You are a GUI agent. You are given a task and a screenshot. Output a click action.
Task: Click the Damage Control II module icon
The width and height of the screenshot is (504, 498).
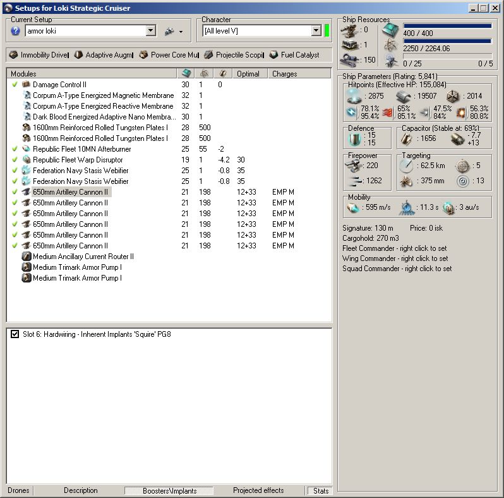[26, 84]
